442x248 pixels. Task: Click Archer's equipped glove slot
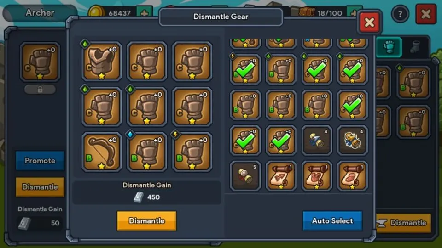(x=40, y=62)
